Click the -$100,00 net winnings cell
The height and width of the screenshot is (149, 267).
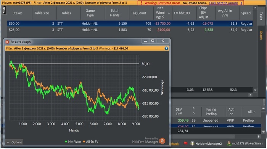click(x=163, y=30)
